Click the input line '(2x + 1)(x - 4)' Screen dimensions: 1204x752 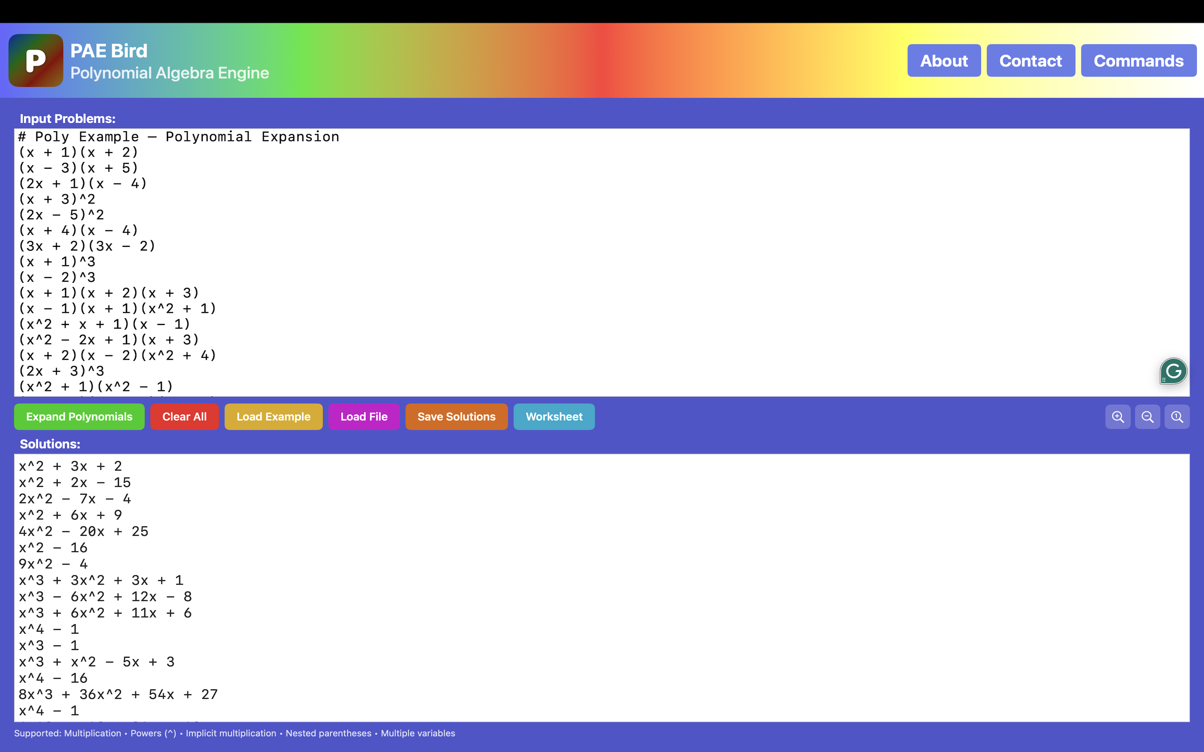tap(83, 183)
